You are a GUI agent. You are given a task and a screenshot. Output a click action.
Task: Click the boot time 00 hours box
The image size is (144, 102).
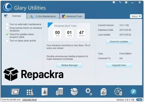[57, 33]
